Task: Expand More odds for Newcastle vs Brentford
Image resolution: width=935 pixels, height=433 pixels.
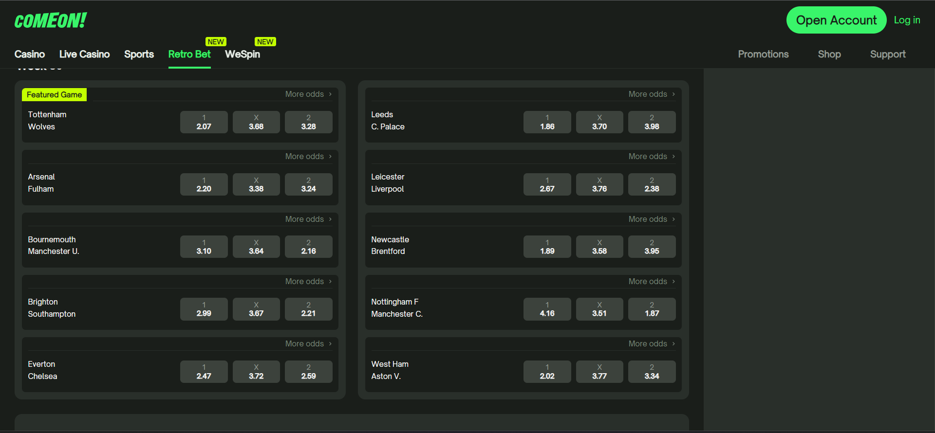Action: (652, 219)
